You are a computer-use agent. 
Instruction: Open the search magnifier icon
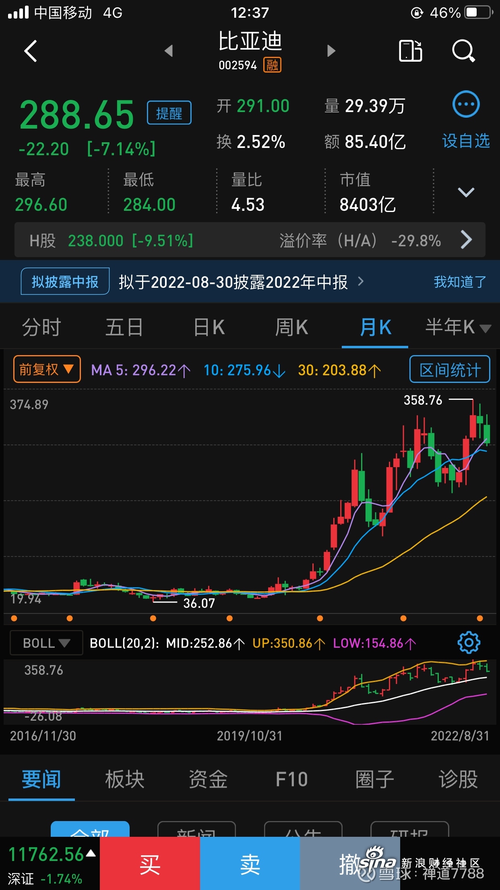point(463,51)
